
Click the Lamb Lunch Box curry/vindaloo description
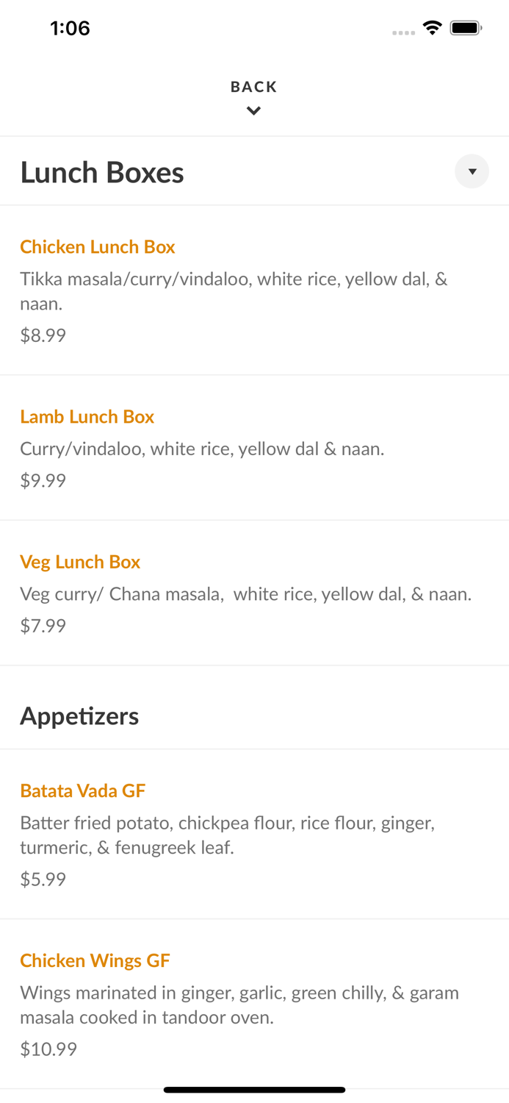(202, 449)
